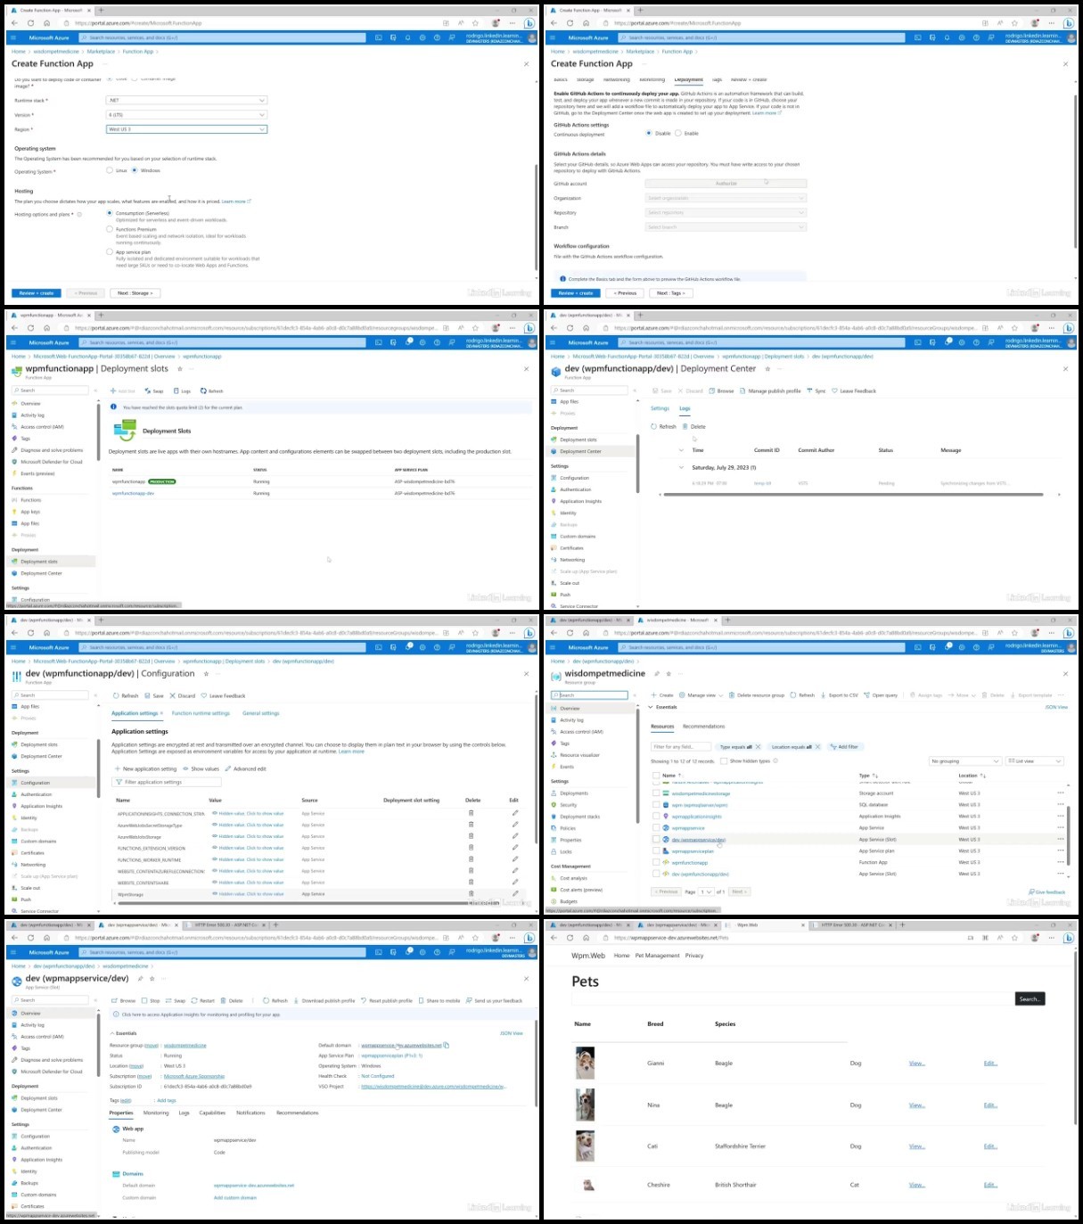
Task: Click Manage publish profile in Deployment Center toolbar
Action: pyautogui.click(x=771, y=390)
